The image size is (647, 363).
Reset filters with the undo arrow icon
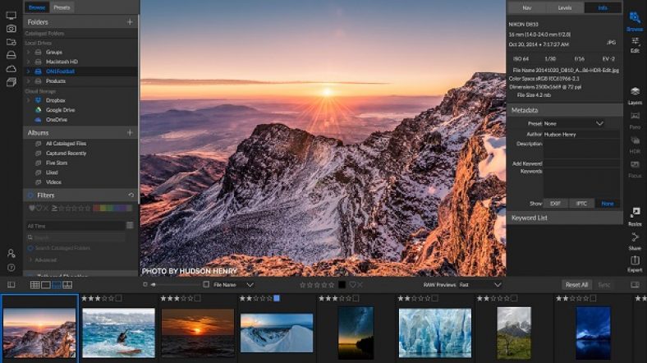[x=131, y=195]
